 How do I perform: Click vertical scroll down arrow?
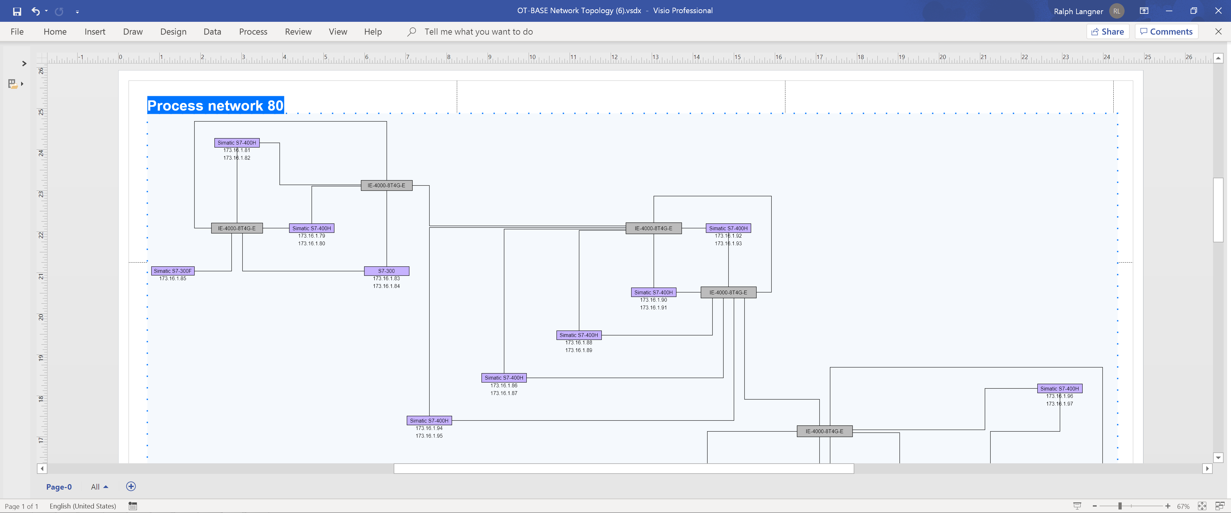point(1218,458)
